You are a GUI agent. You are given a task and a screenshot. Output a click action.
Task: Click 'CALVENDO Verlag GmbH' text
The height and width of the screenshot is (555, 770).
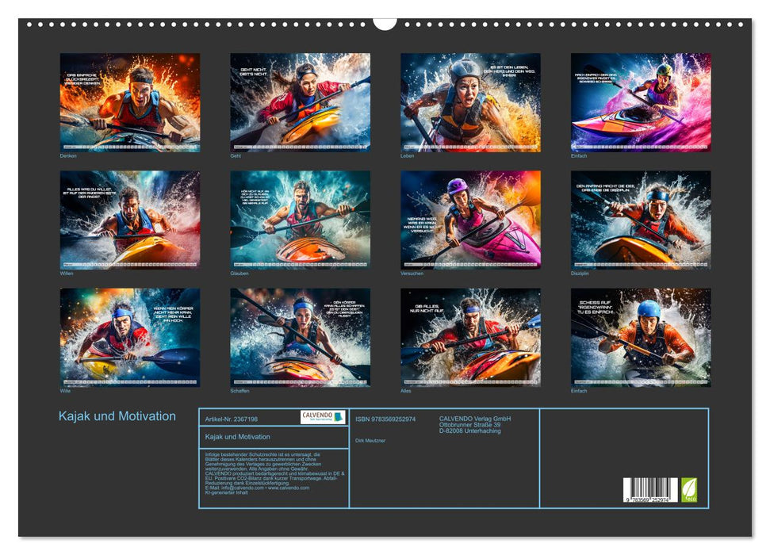pyautogui.click(x=475, y=419)
